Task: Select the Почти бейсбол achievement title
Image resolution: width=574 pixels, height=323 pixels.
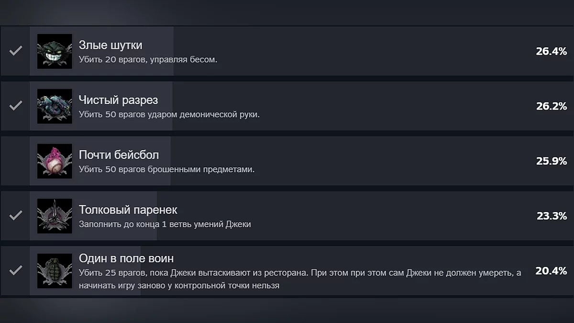Action: point(119,155)
